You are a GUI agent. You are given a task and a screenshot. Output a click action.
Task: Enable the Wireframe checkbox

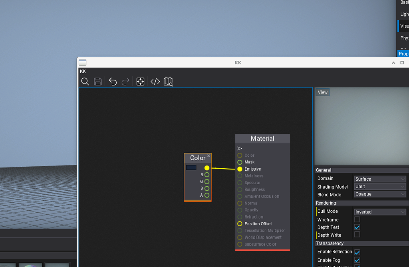[x=357, y=219]
